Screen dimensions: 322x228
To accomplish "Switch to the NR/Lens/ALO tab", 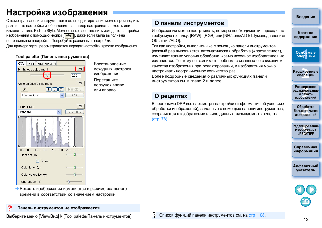I will click(47, 64).
